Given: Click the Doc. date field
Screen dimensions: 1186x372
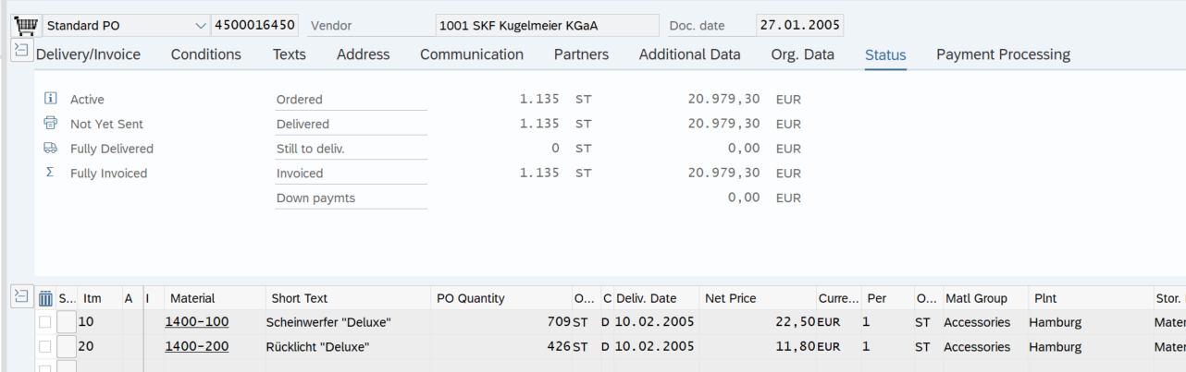Looking at the screenshot, I should (798, 26).
